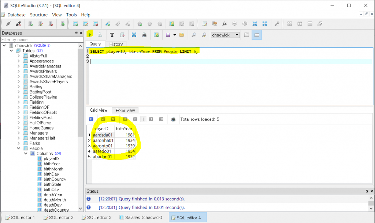Screen dimensions: 375x223
Task: Collapse the People Columns node
Action: tap(26, 153)
